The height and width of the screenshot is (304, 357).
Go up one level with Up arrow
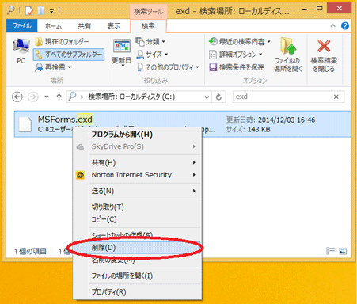pos(59,97)
